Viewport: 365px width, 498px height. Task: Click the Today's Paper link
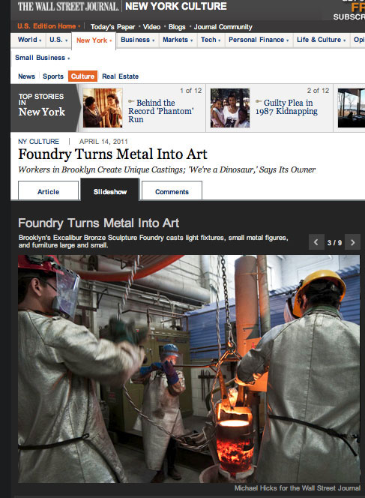pos(112,27)
